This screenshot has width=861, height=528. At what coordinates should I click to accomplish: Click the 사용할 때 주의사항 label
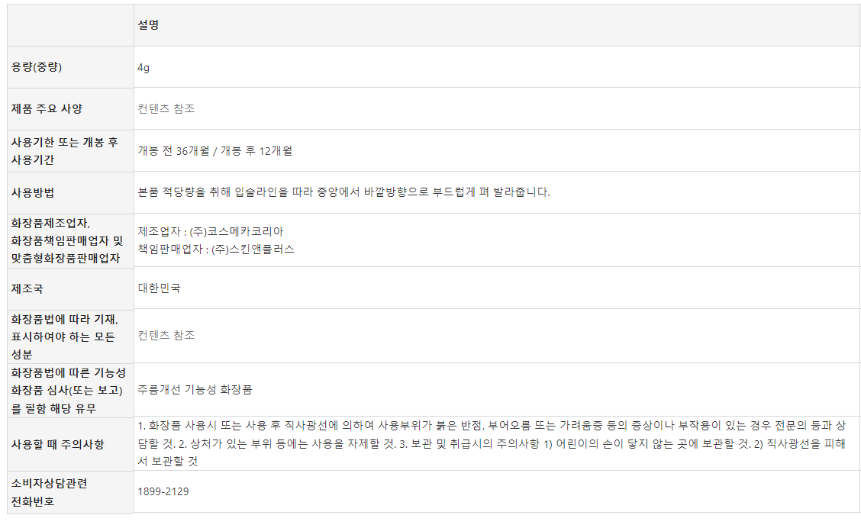57,444
